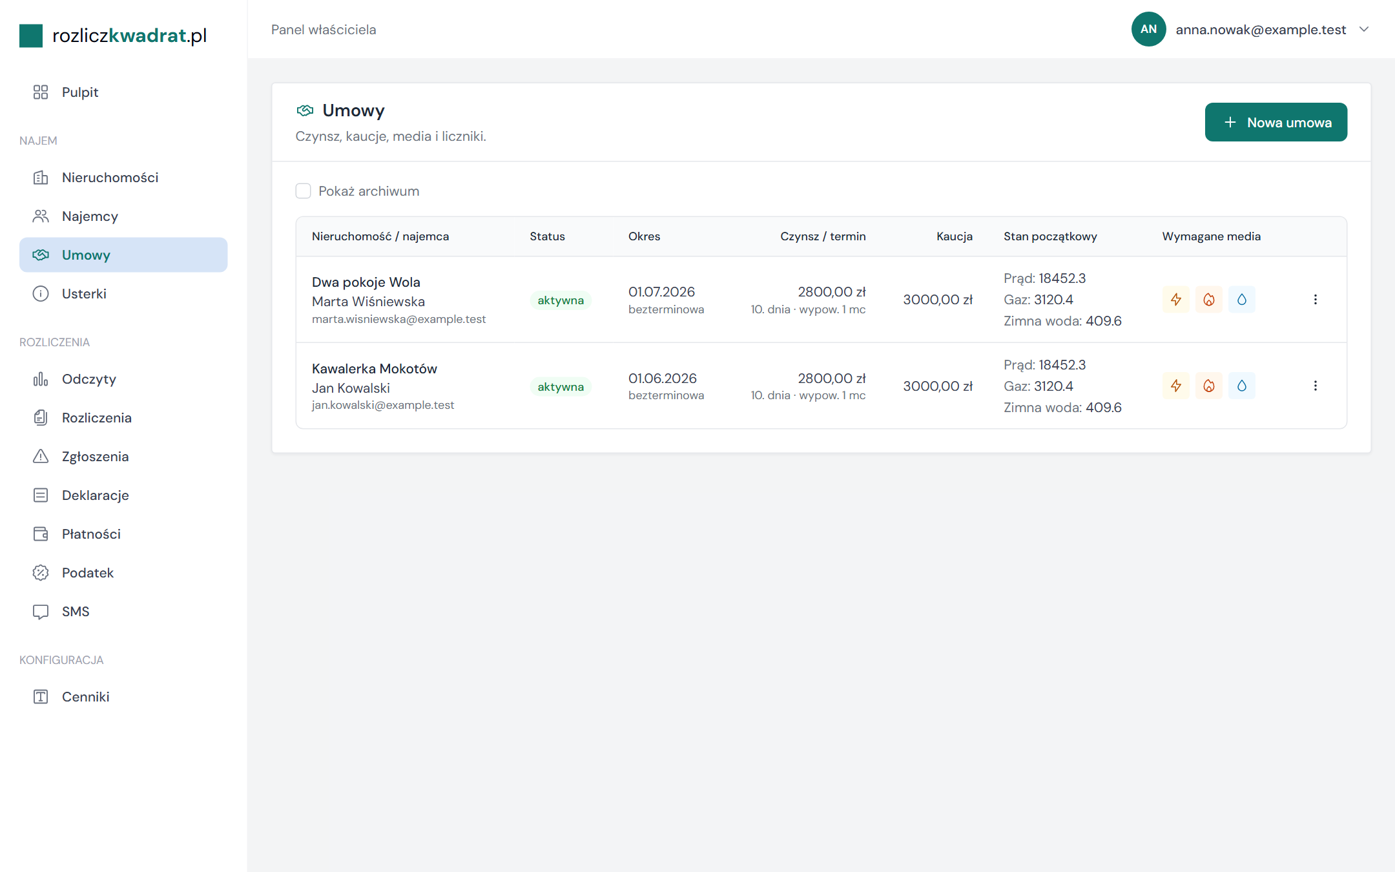Click the Kawalerka Mokotów property name
The width and height of the screenshot is (1395, 872).
point(375,369)
